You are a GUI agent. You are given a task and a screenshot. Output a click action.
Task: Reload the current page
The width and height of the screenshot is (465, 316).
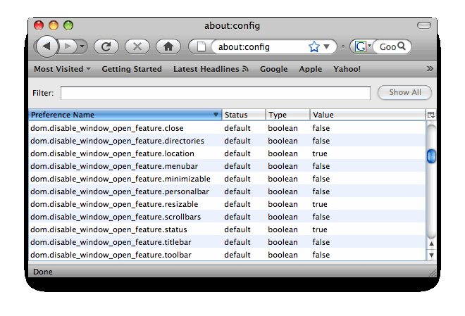[106, 46]
